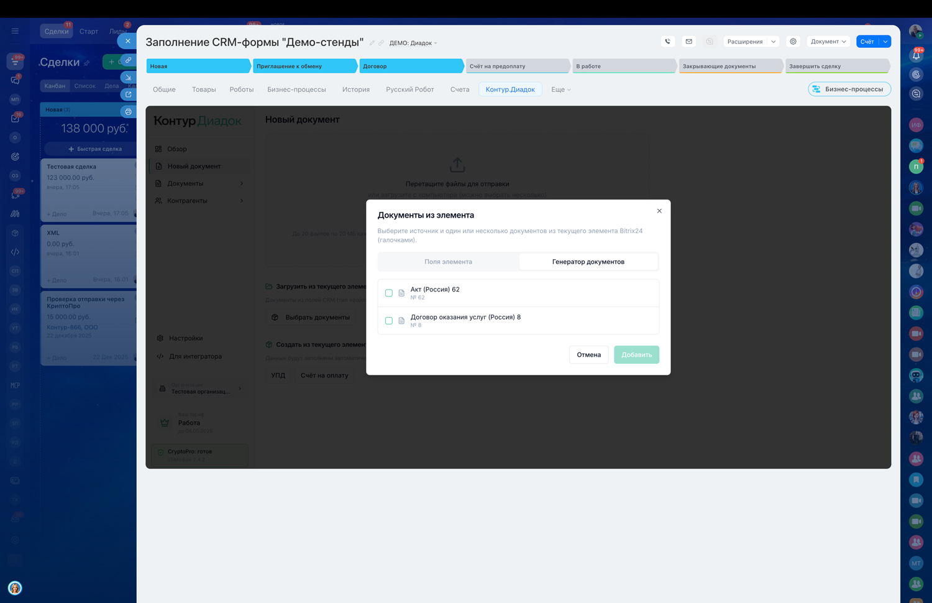
Task: Open the Тестовая сделка card in the kanban
Action: [x=88, y=190]
